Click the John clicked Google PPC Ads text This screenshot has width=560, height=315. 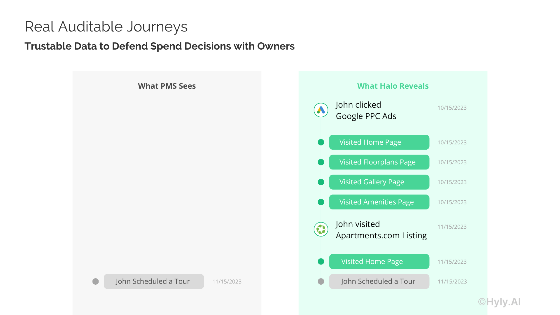click(x=366, y=111)
